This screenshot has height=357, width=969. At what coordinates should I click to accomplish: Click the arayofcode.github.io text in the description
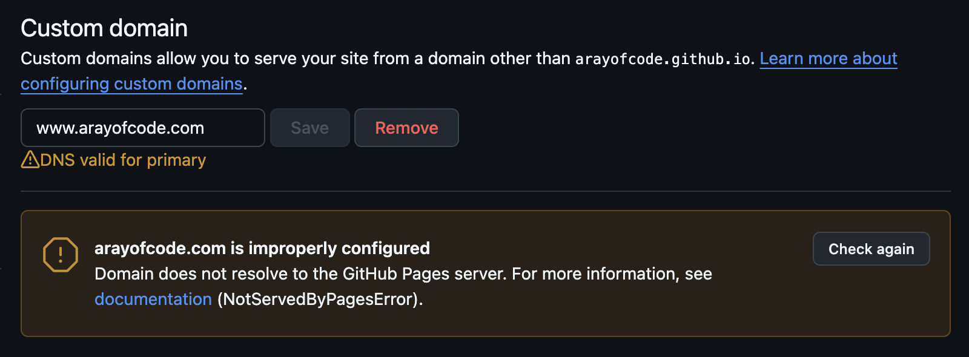tap(663, 59)
